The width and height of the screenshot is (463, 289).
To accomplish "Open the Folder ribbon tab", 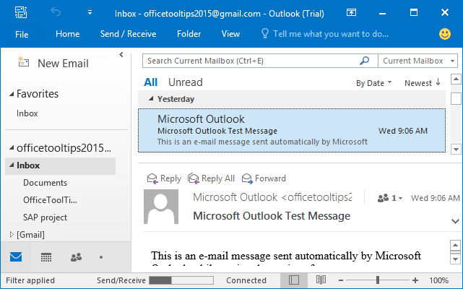I will pyautogui.click(x=189, y=34).
